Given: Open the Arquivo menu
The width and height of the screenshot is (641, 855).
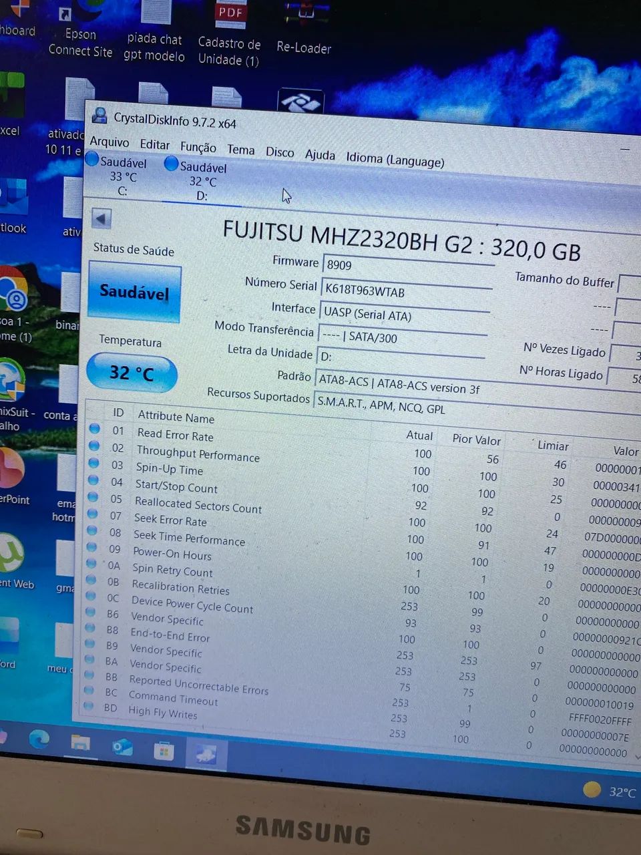Looking at the screenshot, I should click(109, 142).
